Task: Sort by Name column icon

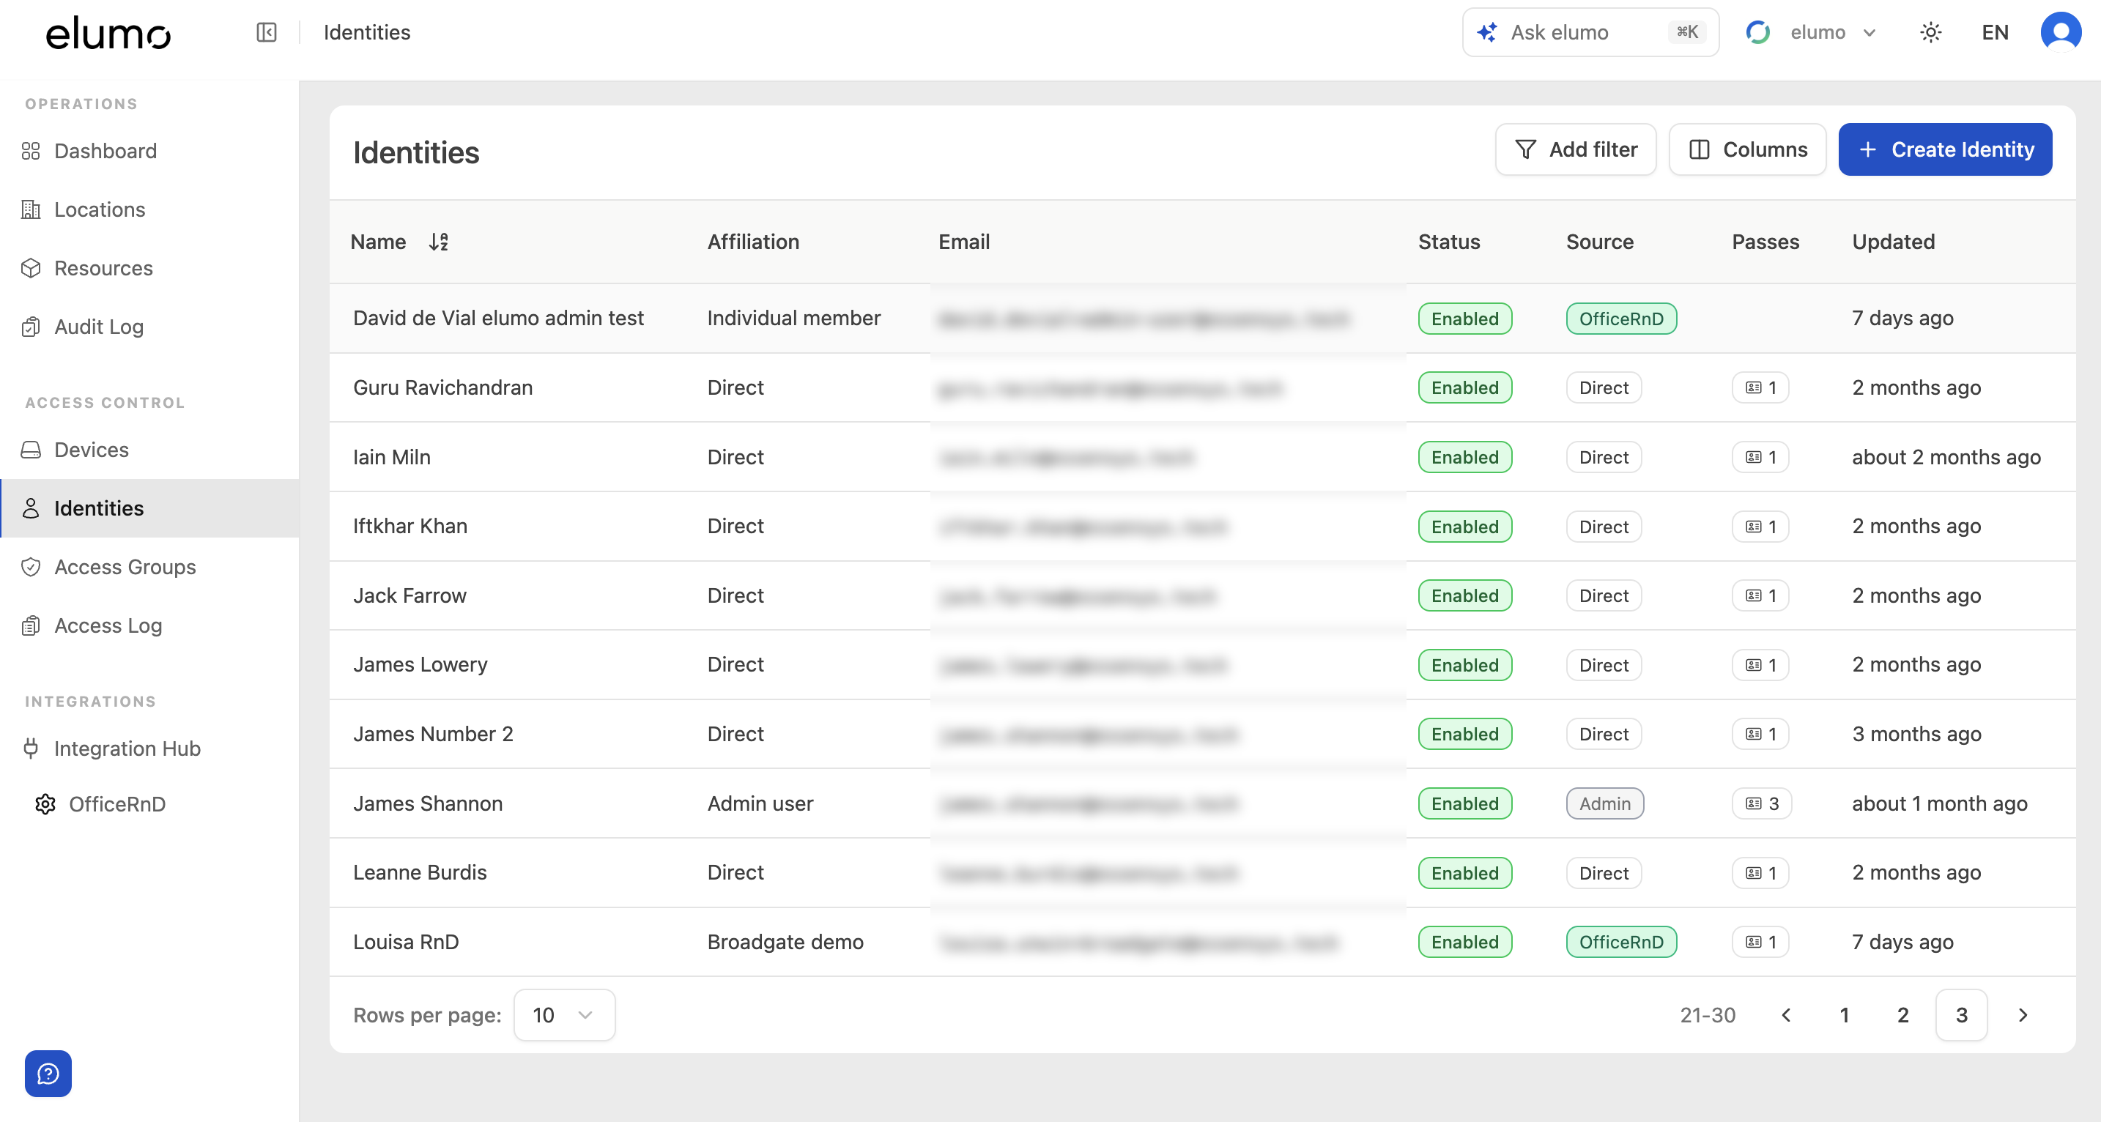Action: coord(439,242)
